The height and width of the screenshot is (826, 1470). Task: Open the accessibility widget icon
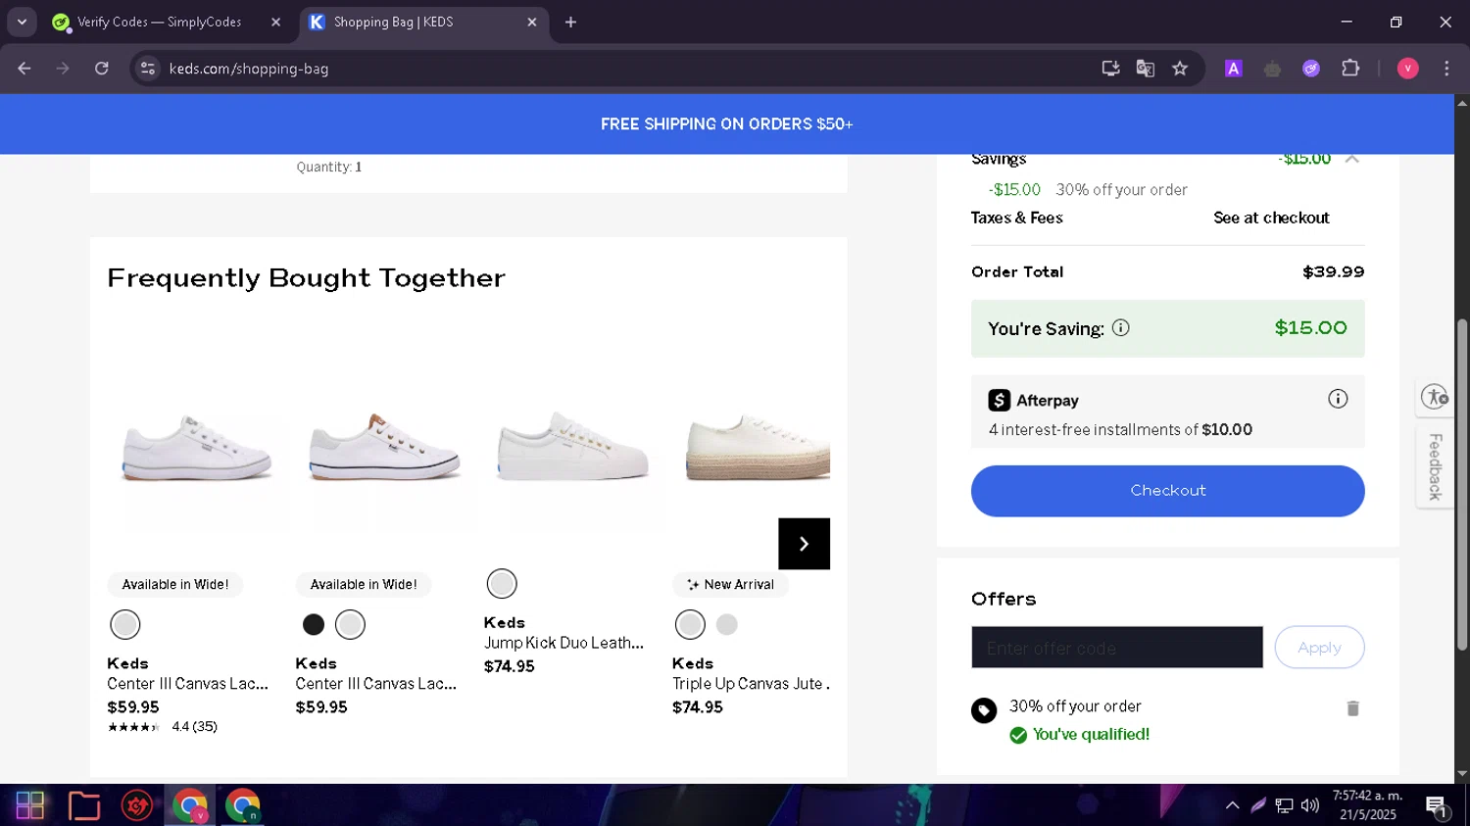pyautogui.click(x=1436, y=397)
